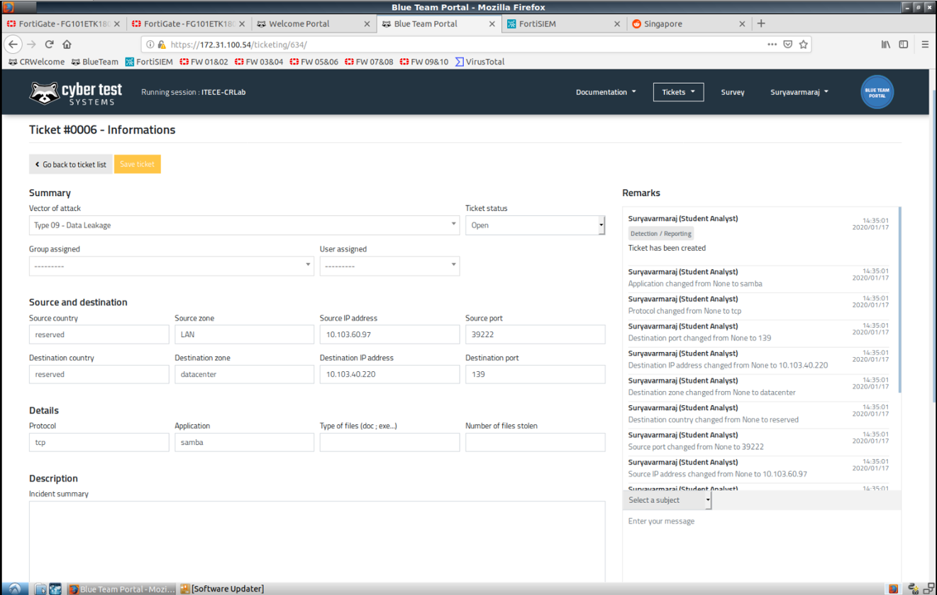Open a new tab with plus icon
This screenshot has height=595, width=937.
[x=761, y=23]
